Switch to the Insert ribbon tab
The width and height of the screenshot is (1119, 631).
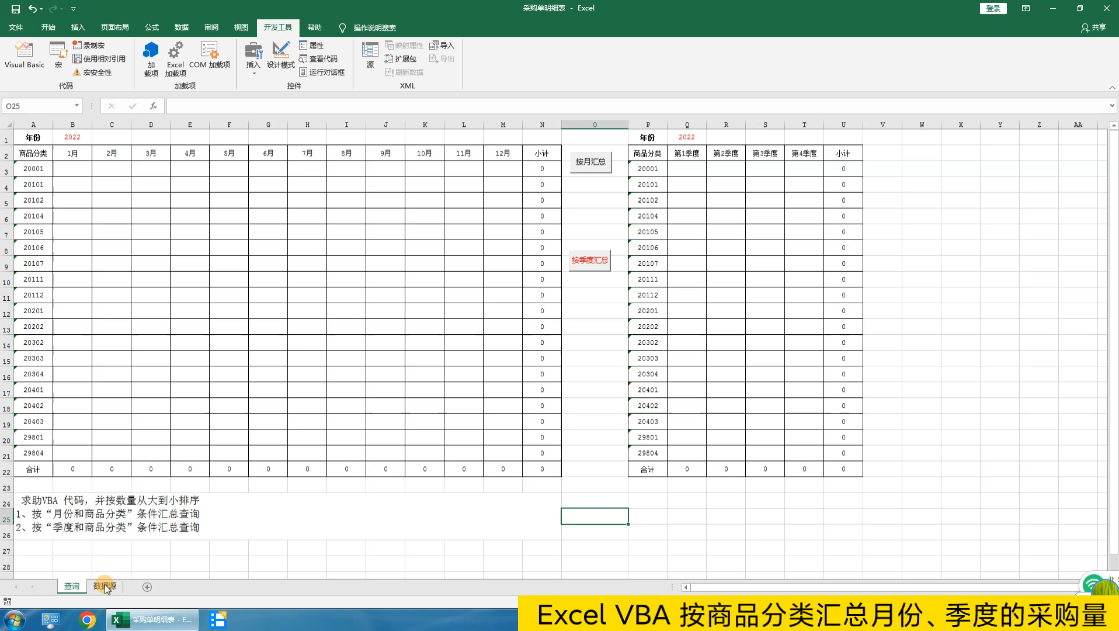point(78,27)
